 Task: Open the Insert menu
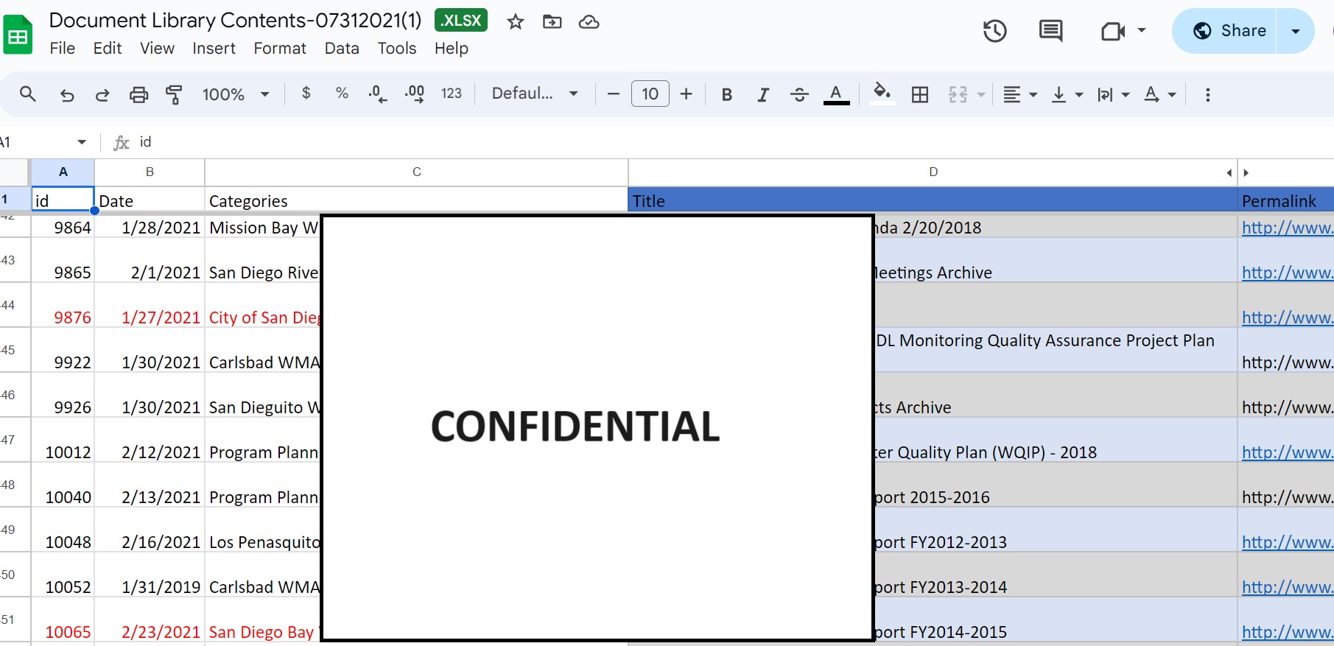click(x=214, y=49)
